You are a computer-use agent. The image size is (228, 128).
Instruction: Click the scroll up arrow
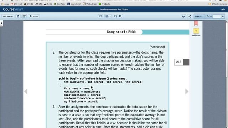(227, 21)
